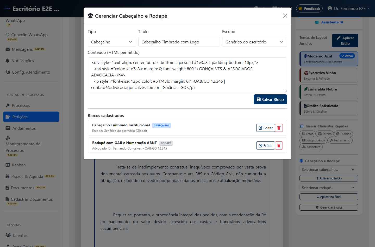
Task: Open the Escopo dropdown
Action: 254,42
